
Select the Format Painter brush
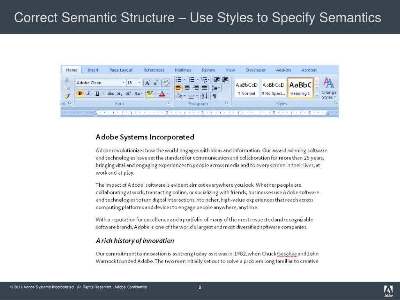point(67,96)
